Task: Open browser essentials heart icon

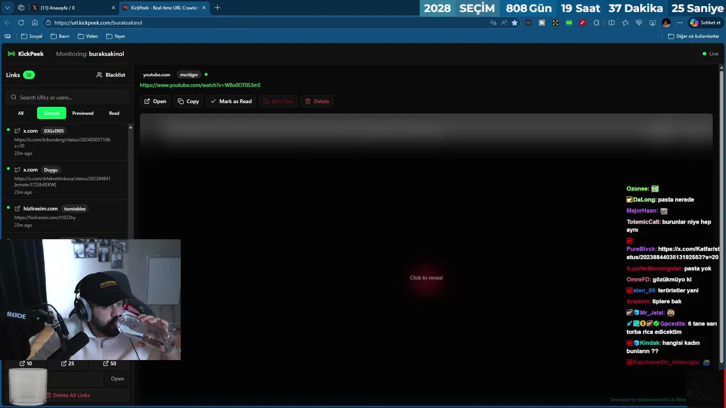Action: [x=639, y=23]
